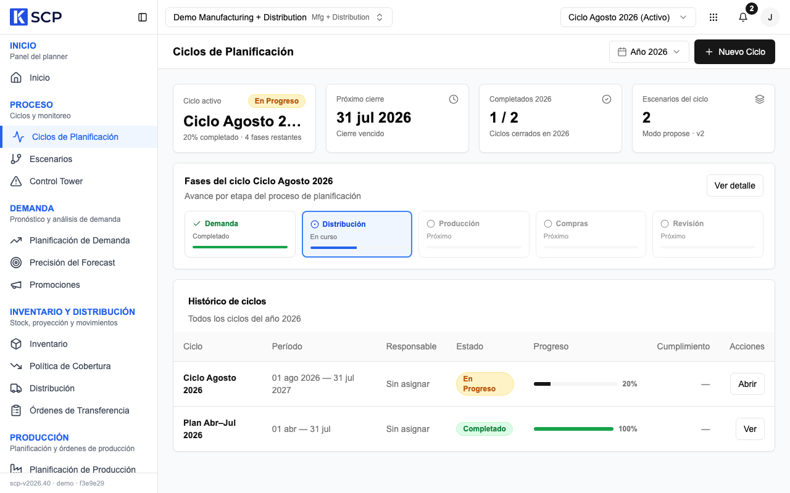Click the Período column header
790x493 pixels.
pos(287,346)
